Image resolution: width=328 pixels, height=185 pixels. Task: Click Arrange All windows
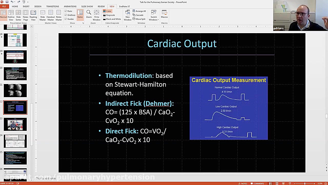(139, 11)
